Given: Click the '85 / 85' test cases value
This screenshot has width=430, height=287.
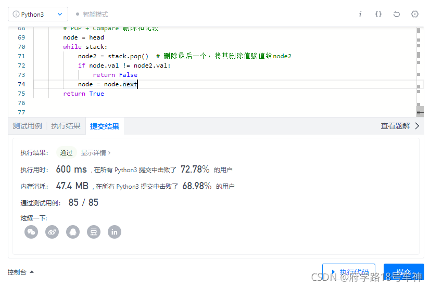Looking at the screenshot, I should (x=83, y=202).
